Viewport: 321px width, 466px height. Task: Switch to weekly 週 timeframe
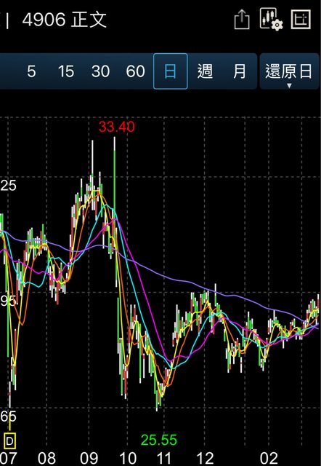(x=205, y=71)
